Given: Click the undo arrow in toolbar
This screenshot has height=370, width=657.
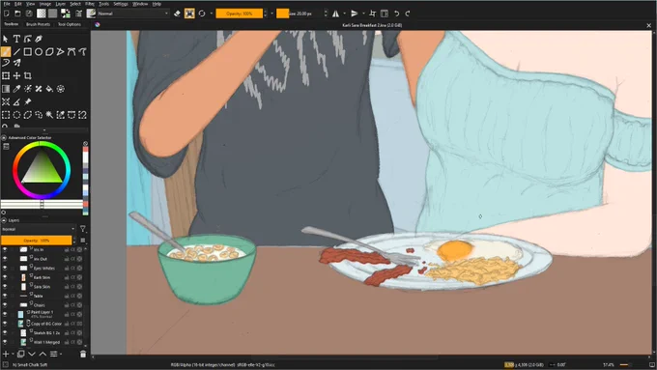Looking at the screenshot, I should pyautogui.click(x=396, y=14).
